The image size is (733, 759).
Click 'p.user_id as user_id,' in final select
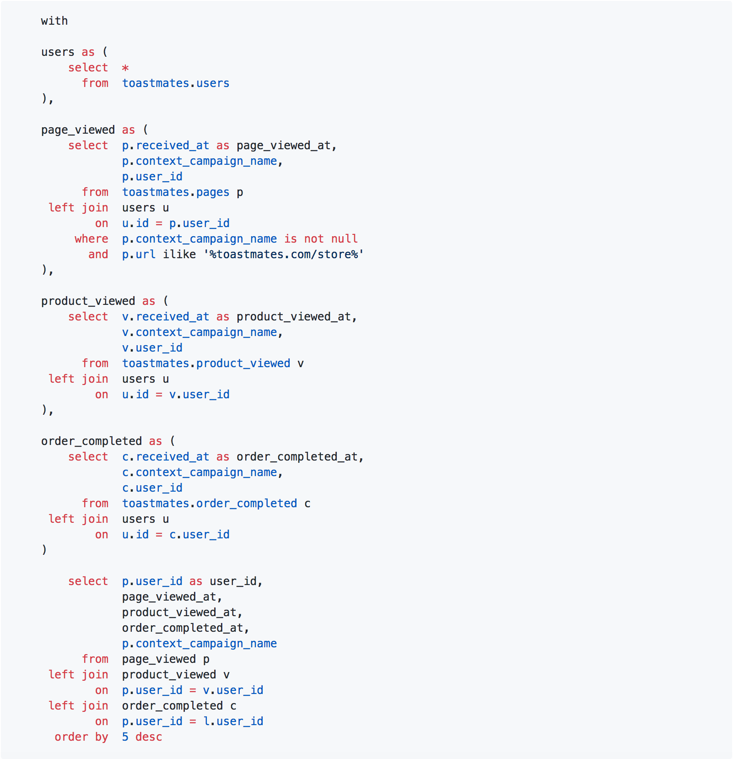[x=193, y=581]
